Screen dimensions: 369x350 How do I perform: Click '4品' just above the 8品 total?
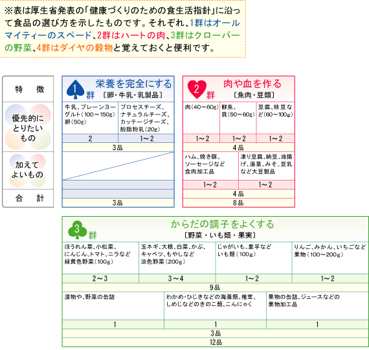point(238,193)
